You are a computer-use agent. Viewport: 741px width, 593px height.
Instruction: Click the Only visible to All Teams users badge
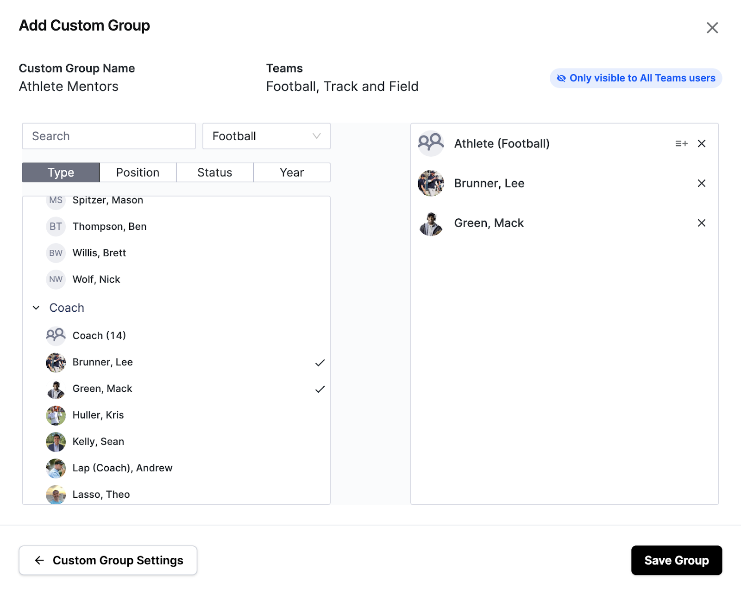[635, 78]
